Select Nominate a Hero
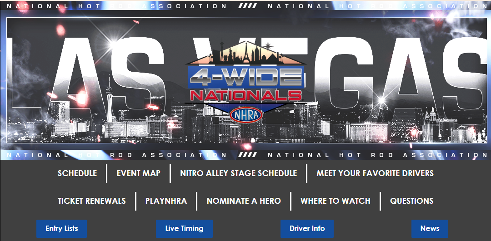The height and width of the screenshot is (241, 491). click(244, 201)
